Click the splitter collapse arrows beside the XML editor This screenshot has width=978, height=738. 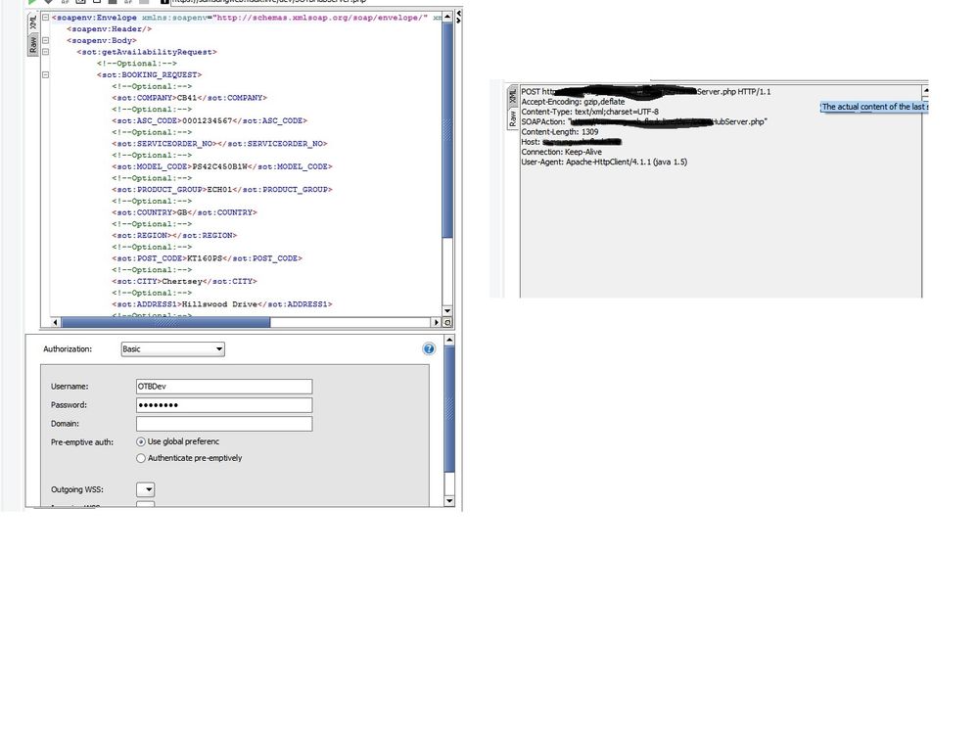[x=458, y=17]
